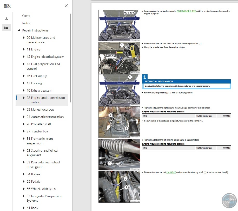The height and width of the screenshot is (211, 238).
Task: Expand the 24 Automatic transmission chapter
Action: click(x=24, y=117)
